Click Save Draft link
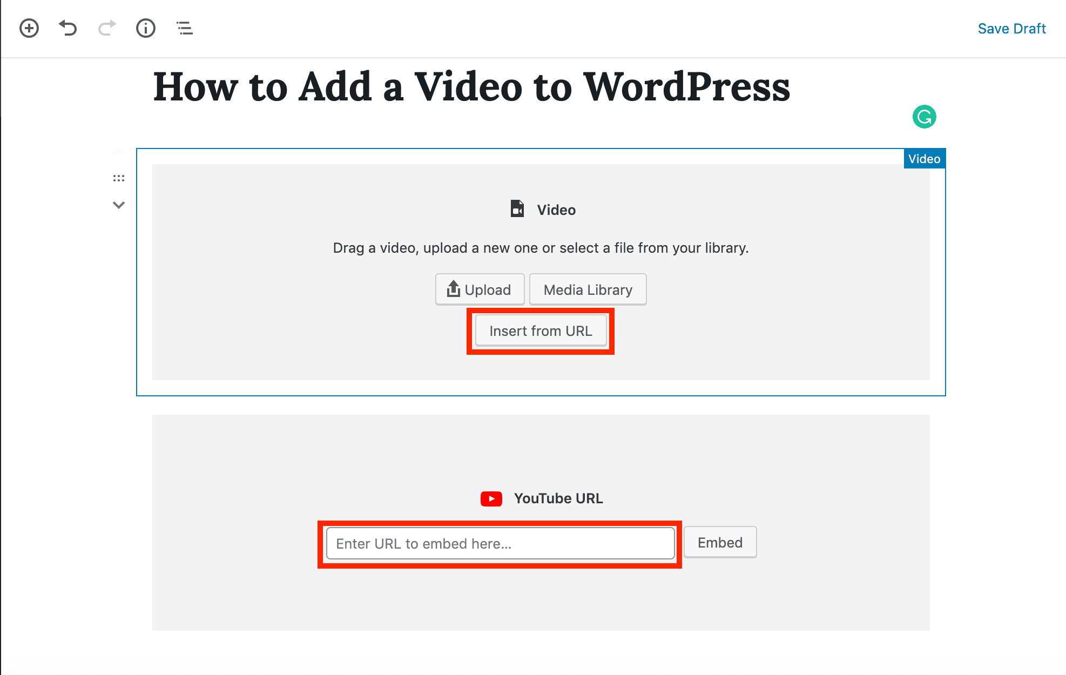Image resolution: width=1066 pixels, height=675 pixels. tap(1011, 29)
